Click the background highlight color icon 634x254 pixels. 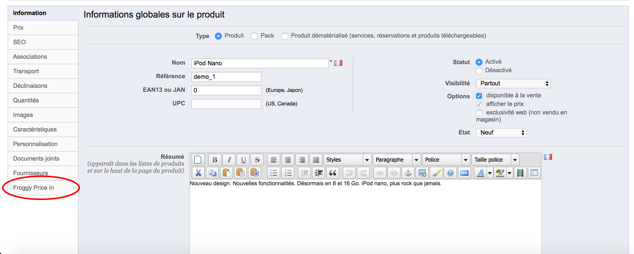click(x=500, y=173)
